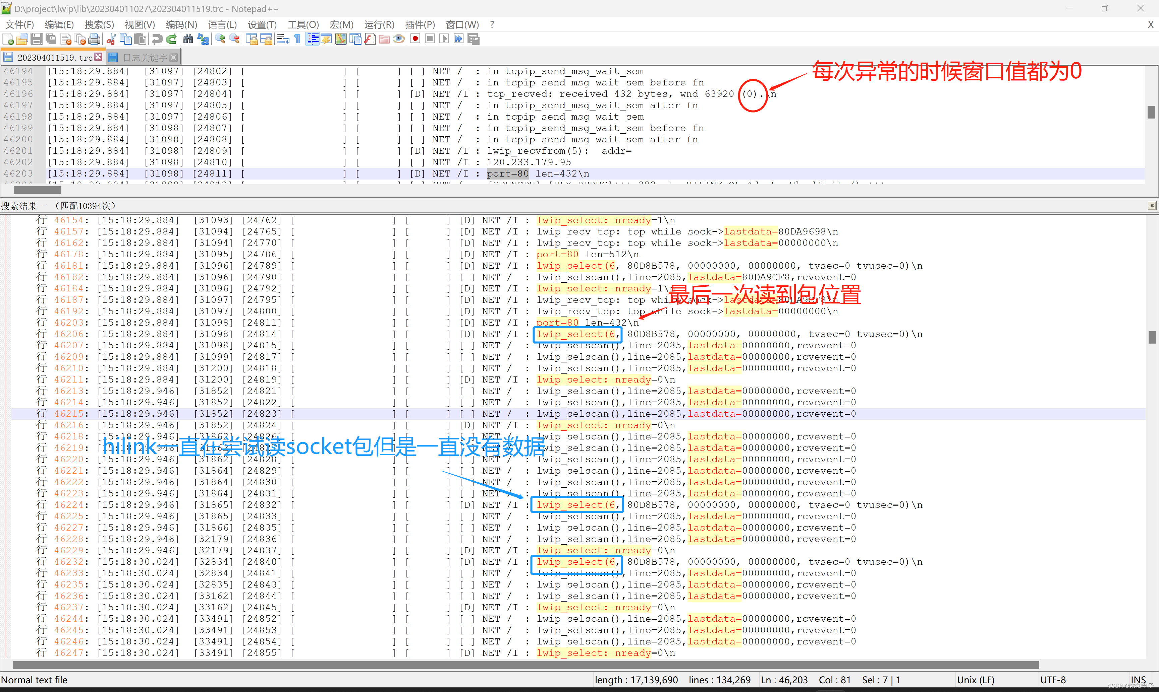Image resolution: width=1159 pixels, height=692 pixels.
Task: Click the Print toolbar icon
Action: pos(94,39)
